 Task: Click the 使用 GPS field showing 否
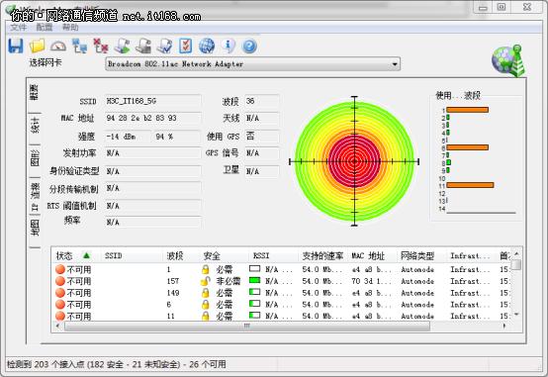(262, 136)
